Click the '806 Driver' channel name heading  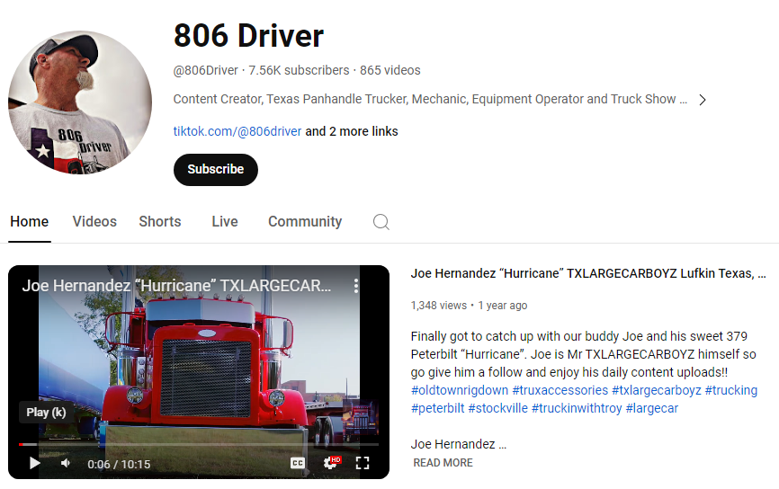click(x=248, y=36)
